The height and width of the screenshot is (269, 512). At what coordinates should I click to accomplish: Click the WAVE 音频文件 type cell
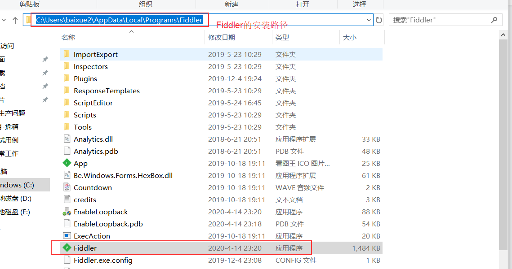pyautogui.click(x=300, y=187)
